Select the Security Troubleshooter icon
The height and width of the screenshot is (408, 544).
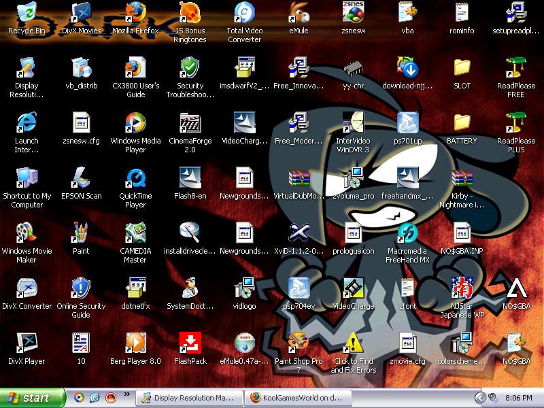pyautogui.click(x=190, y=67)
